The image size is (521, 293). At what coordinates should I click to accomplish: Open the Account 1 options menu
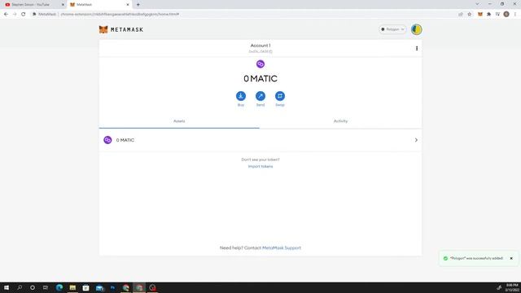[x=417, y=49]
